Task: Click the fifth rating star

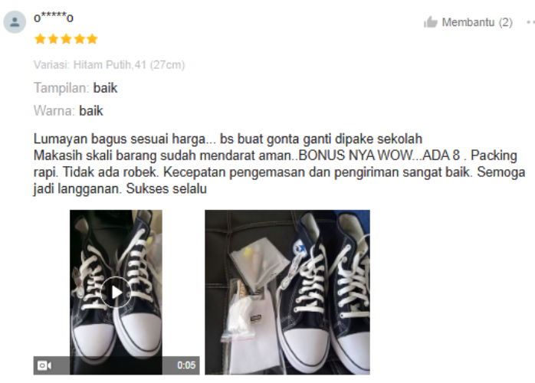Action: 92,39
